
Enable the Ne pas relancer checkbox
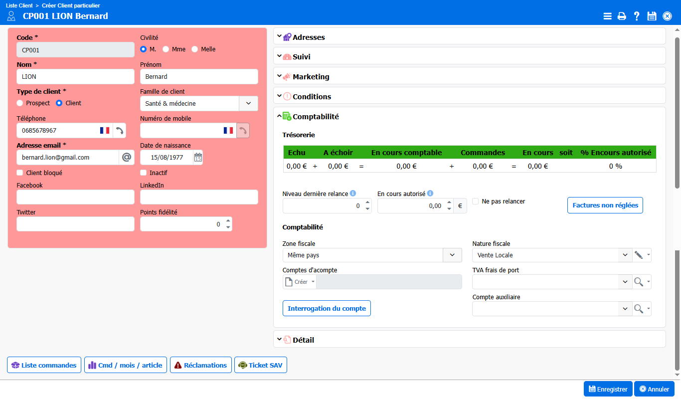476,201
